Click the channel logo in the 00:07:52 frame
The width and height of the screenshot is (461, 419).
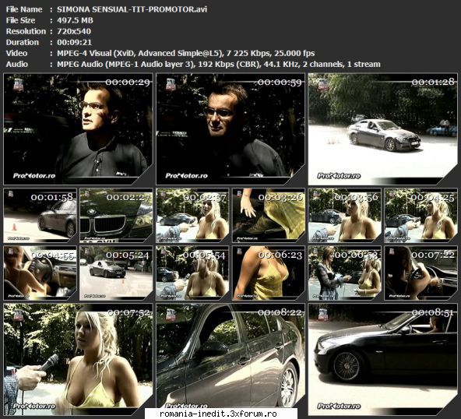click(18, 315)
